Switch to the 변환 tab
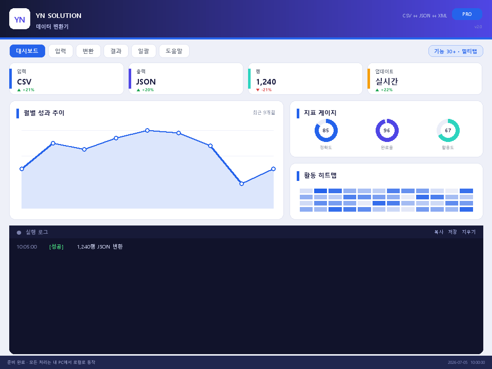The height and width of the screenshot is (369, 492). coord(88,51)
